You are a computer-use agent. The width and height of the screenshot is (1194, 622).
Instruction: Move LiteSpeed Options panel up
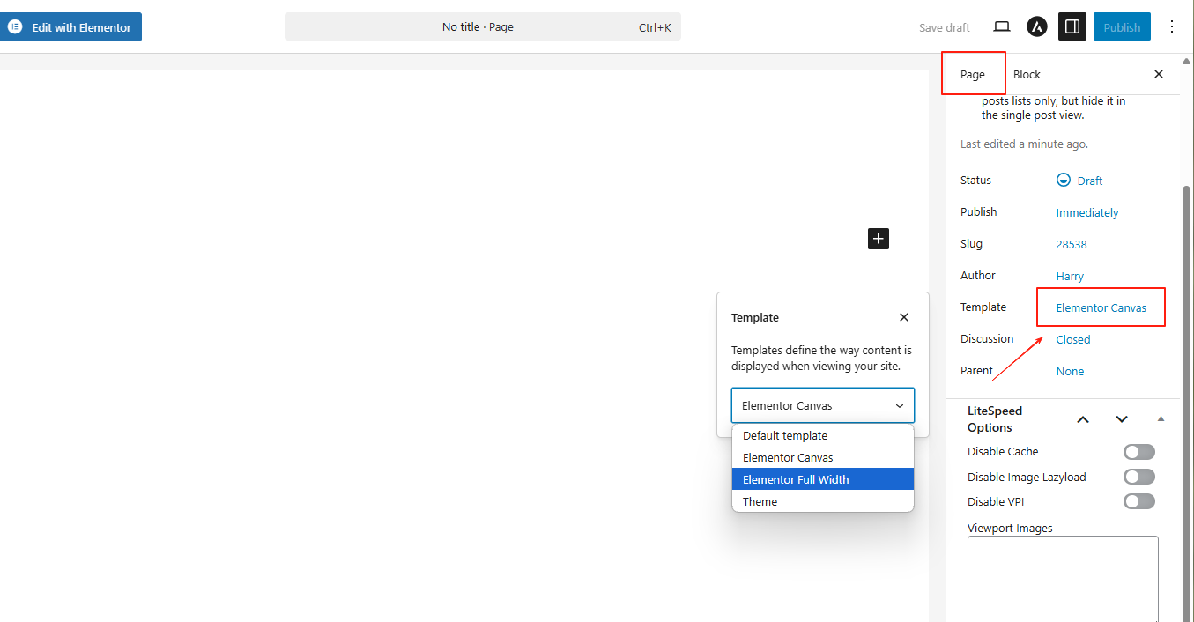point(1083,419)
